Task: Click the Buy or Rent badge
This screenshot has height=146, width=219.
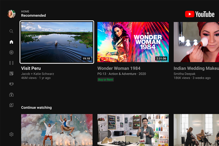Action: pyautogui.click(x=105, y=80)
